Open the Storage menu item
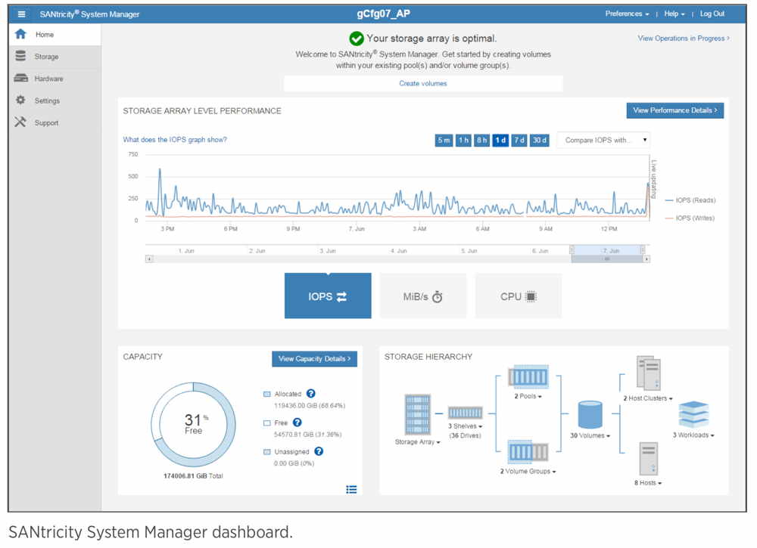Screen dimensions: 757x548 tap(55, 57)
